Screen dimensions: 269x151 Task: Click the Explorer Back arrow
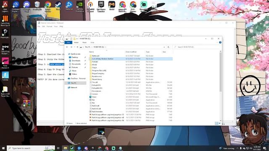coord(67,47)
